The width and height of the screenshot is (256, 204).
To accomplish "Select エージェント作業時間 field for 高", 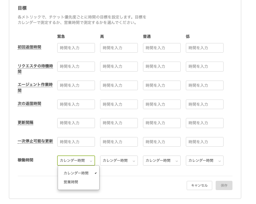I will [x=119, y=85].
